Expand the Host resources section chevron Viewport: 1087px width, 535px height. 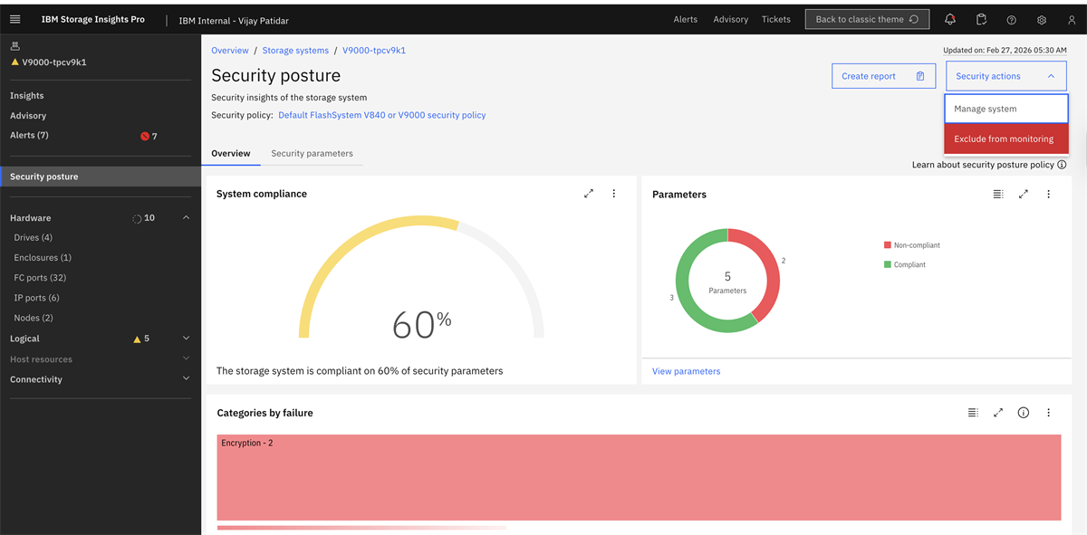[187, 358]
